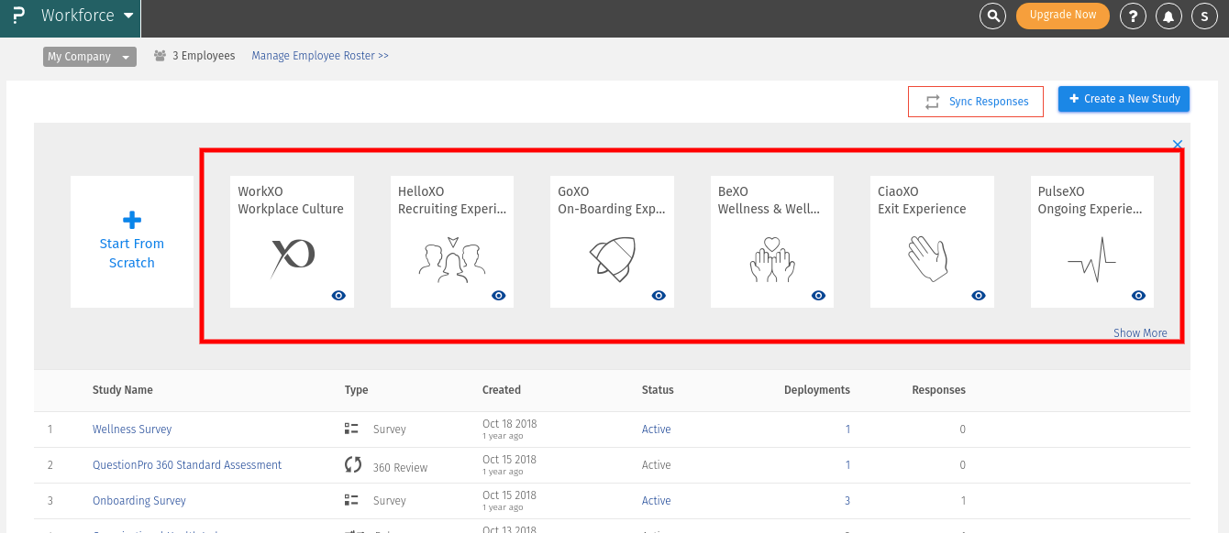Click the Start From Scratch tile
Viewport: 1229px width, 533px height.
(x=132, y=242)
